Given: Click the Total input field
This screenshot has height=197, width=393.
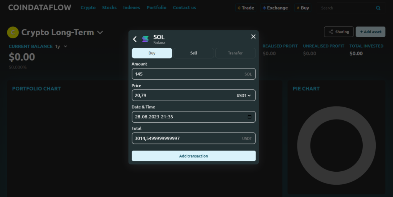Looking at the screenshot, I should click(x=193, y=138).
